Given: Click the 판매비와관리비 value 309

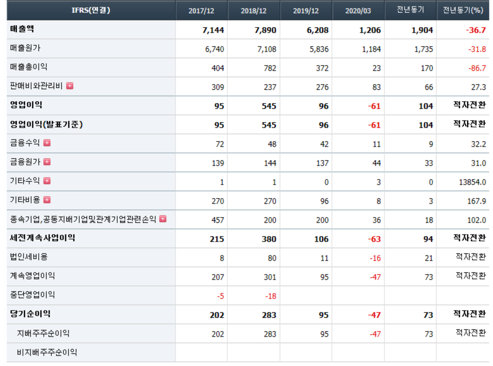Looking at the screenshot, I should pos(217,87).
